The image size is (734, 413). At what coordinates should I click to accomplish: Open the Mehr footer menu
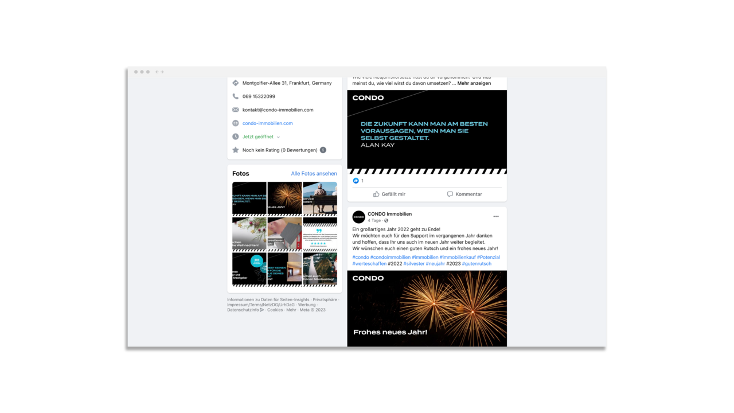tap(291, 310)
